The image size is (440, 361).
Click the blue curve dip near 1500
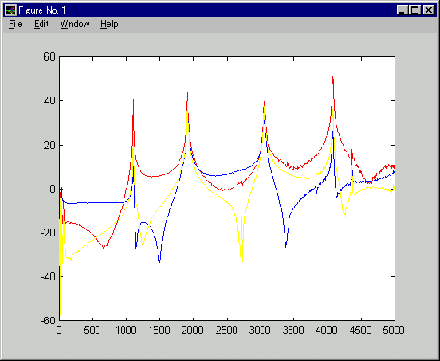point(159,260)
